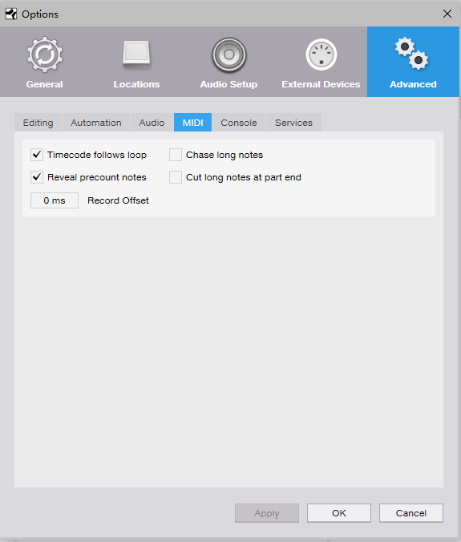Click the OK button
The height and width of the screenshot is (542, 461).
[339, 513]
